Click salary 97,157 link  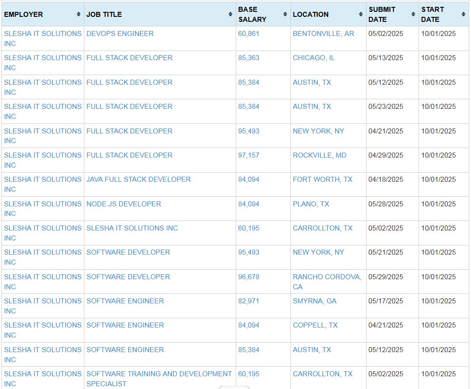coord(248,155)
